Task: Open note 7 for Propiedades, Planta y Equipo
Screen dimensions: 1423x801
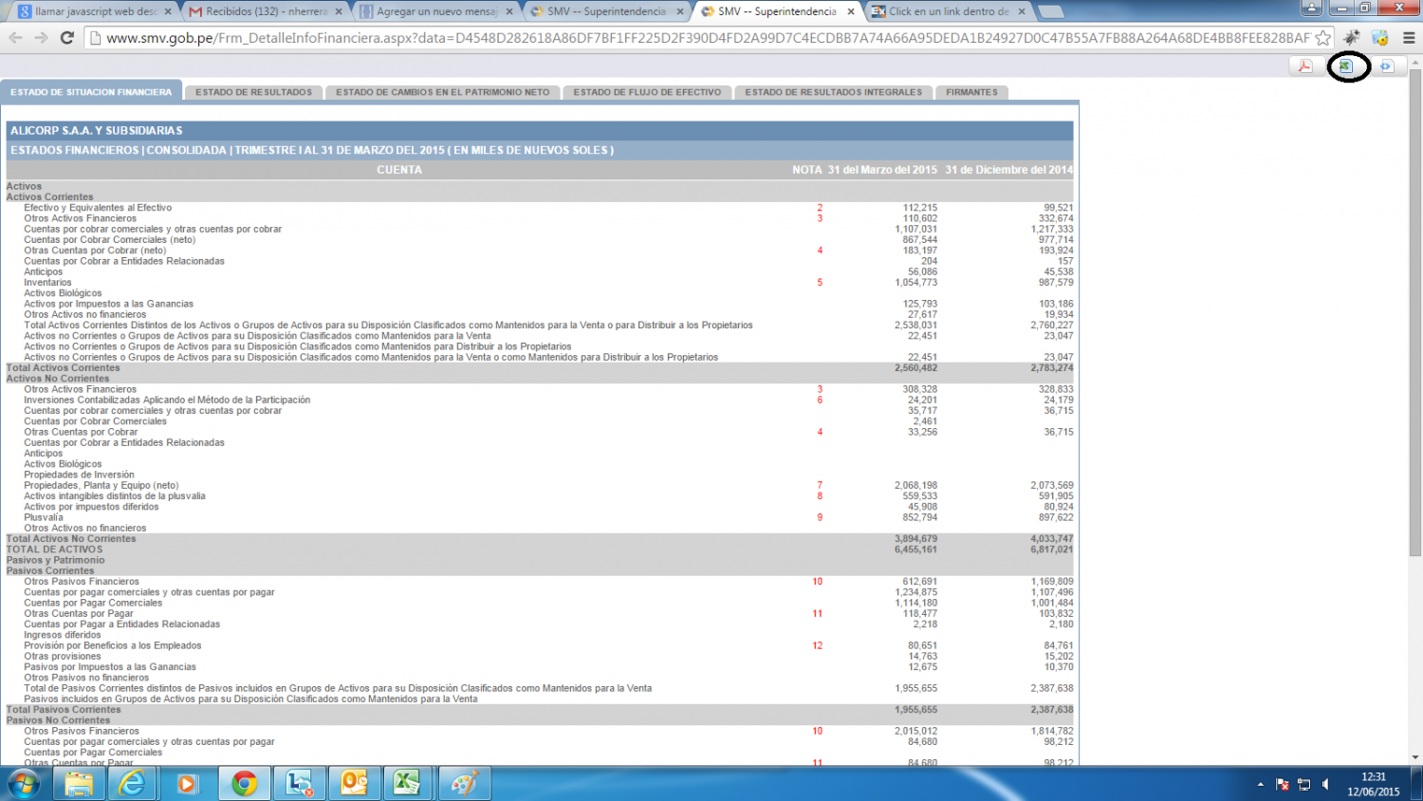Action: 820,486
